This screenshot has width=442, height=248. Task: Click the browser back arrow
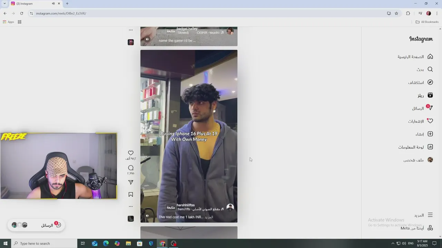coord(5,13)
